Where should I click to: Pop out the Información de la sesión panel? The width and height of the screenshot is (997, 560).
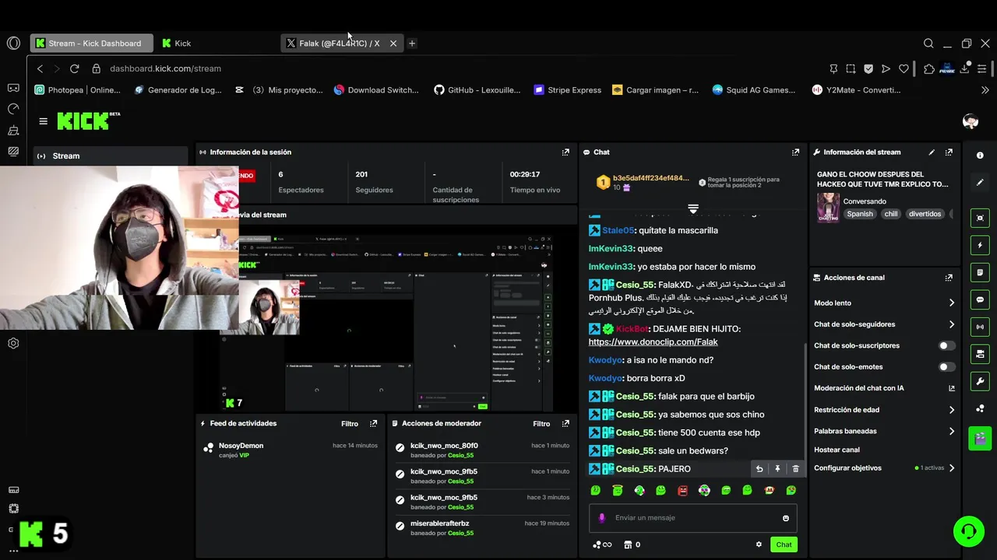[x=565, y=152]
